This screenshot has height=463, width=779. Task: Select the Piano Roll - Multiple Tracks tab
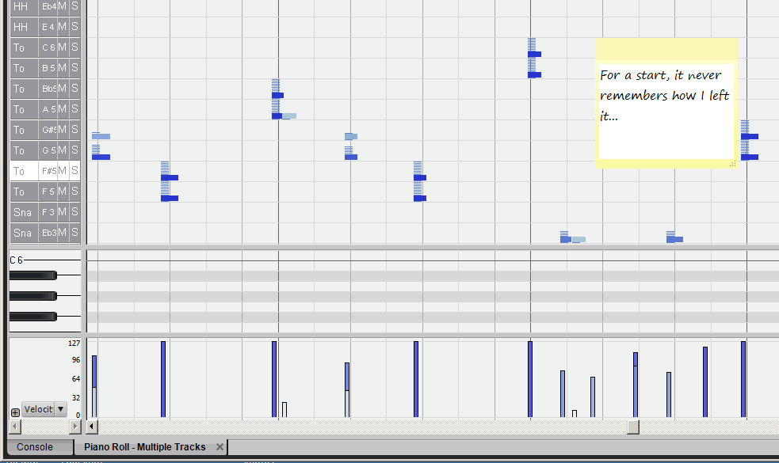[x=145, y=447]
